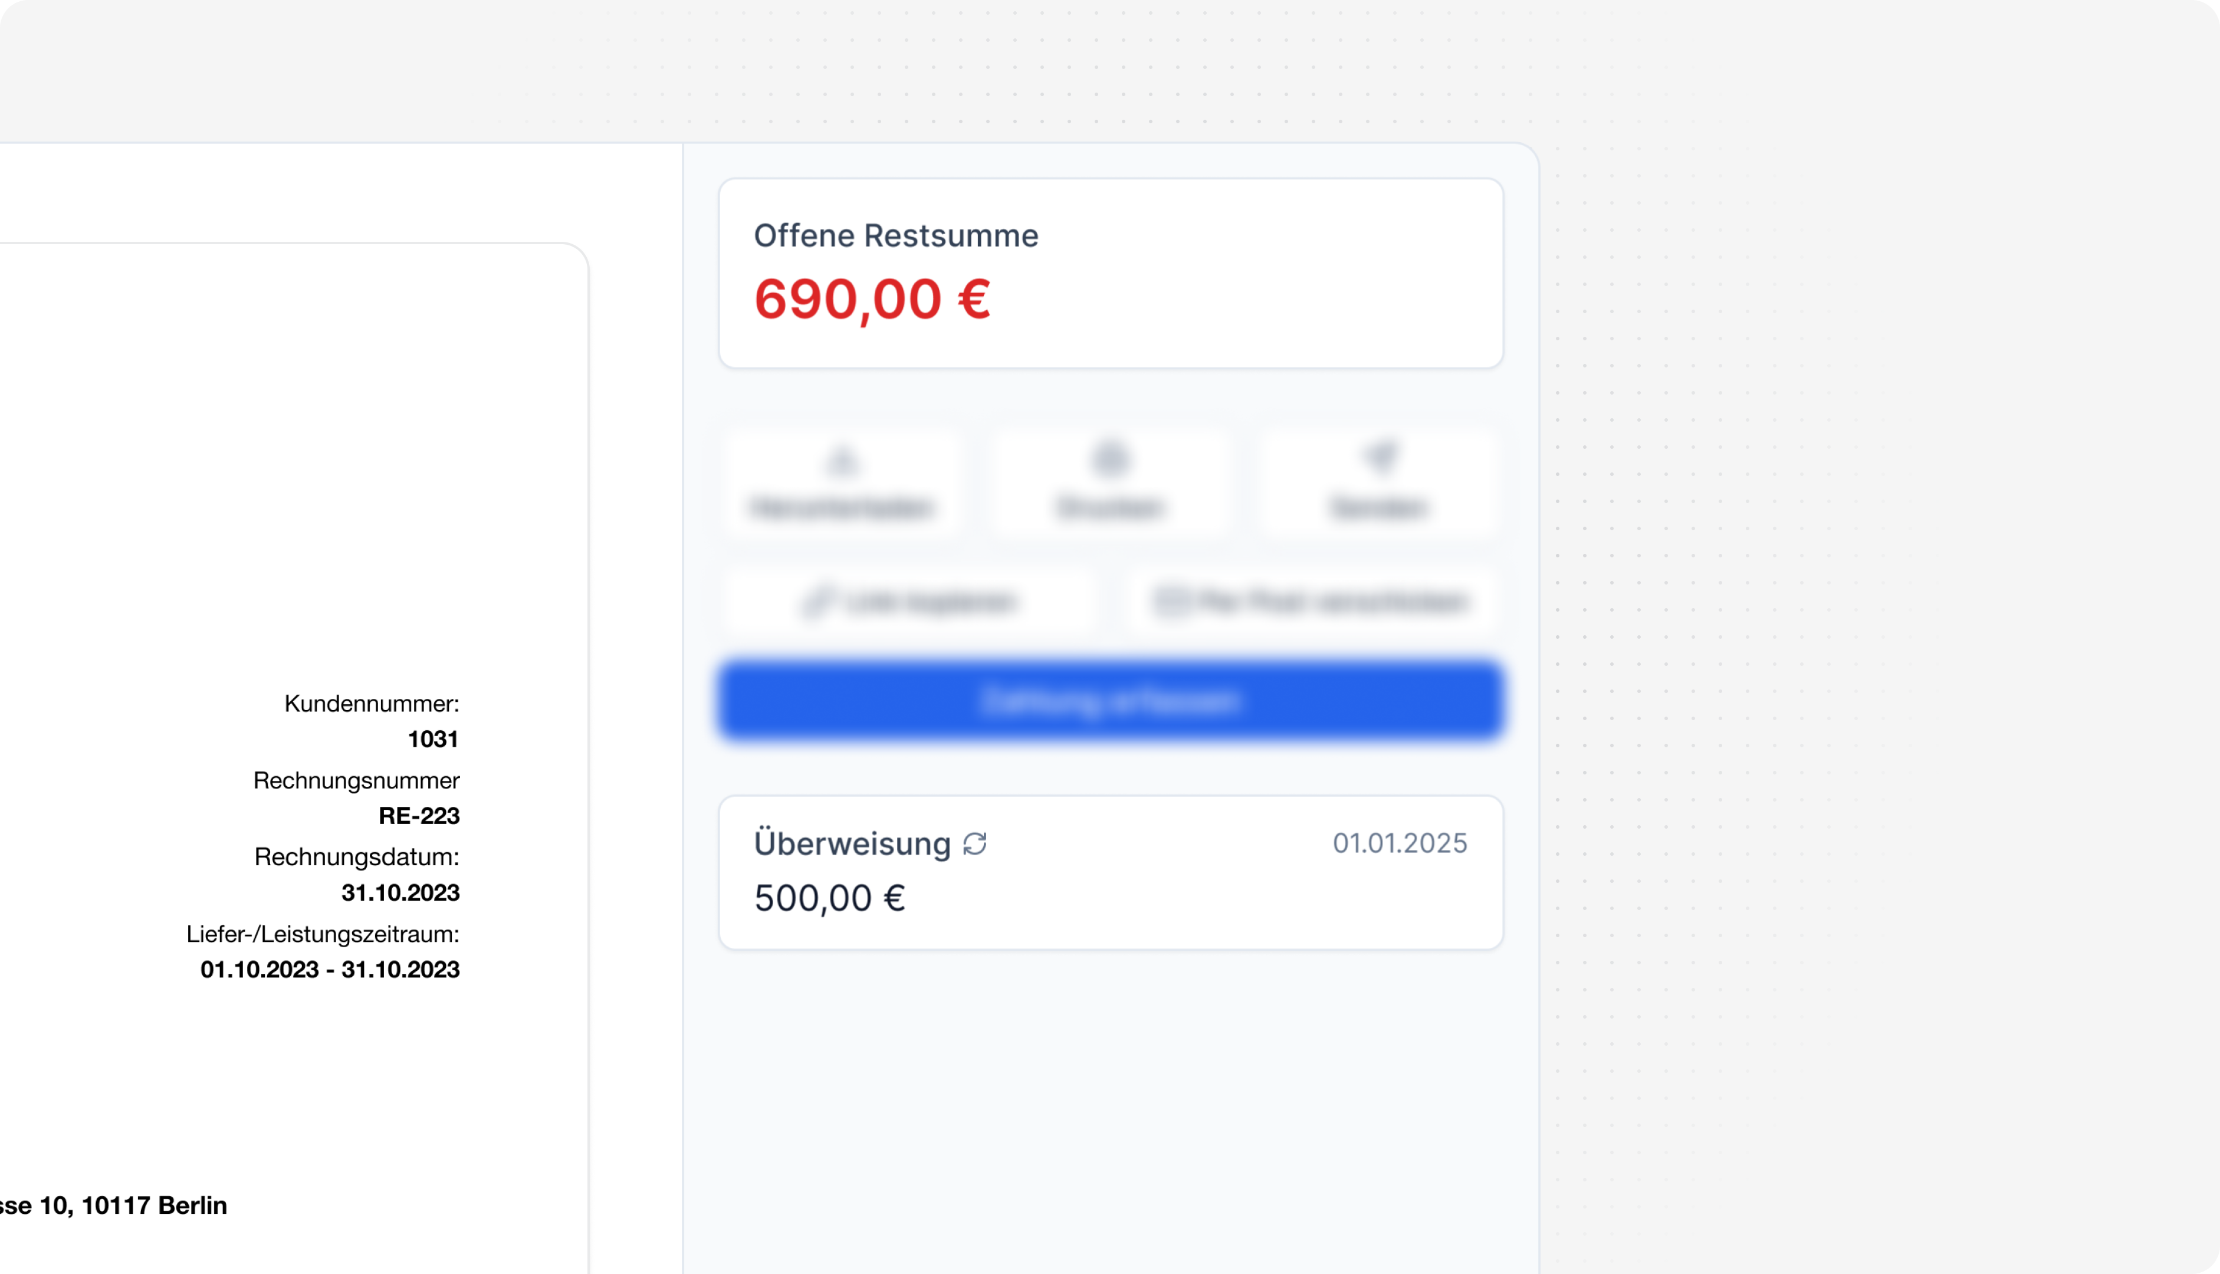The height and width of the screenshot is (1274, 2220).
Task: Click the chain-link icon in Link kopieren
Action: pyautogui.click(x=817, y=602)
